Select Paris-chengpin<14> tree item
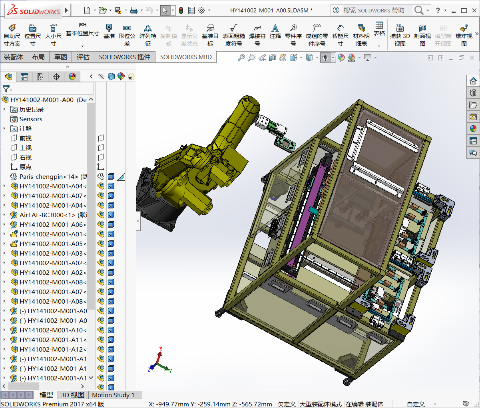This screenshot has height=408, width=480. click(49, 176)
